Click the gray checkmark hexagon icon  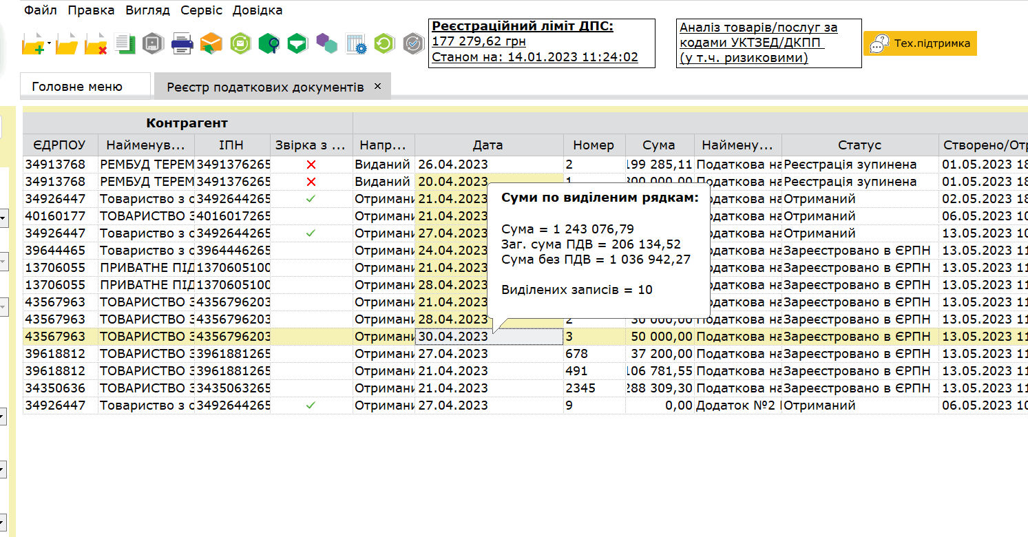pos(413,44)
